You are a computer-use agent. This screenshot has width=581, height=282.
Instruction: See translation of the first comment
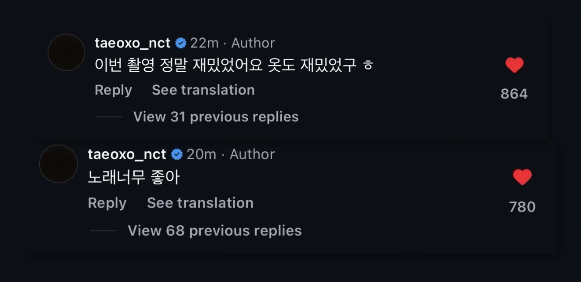(203, 90)
